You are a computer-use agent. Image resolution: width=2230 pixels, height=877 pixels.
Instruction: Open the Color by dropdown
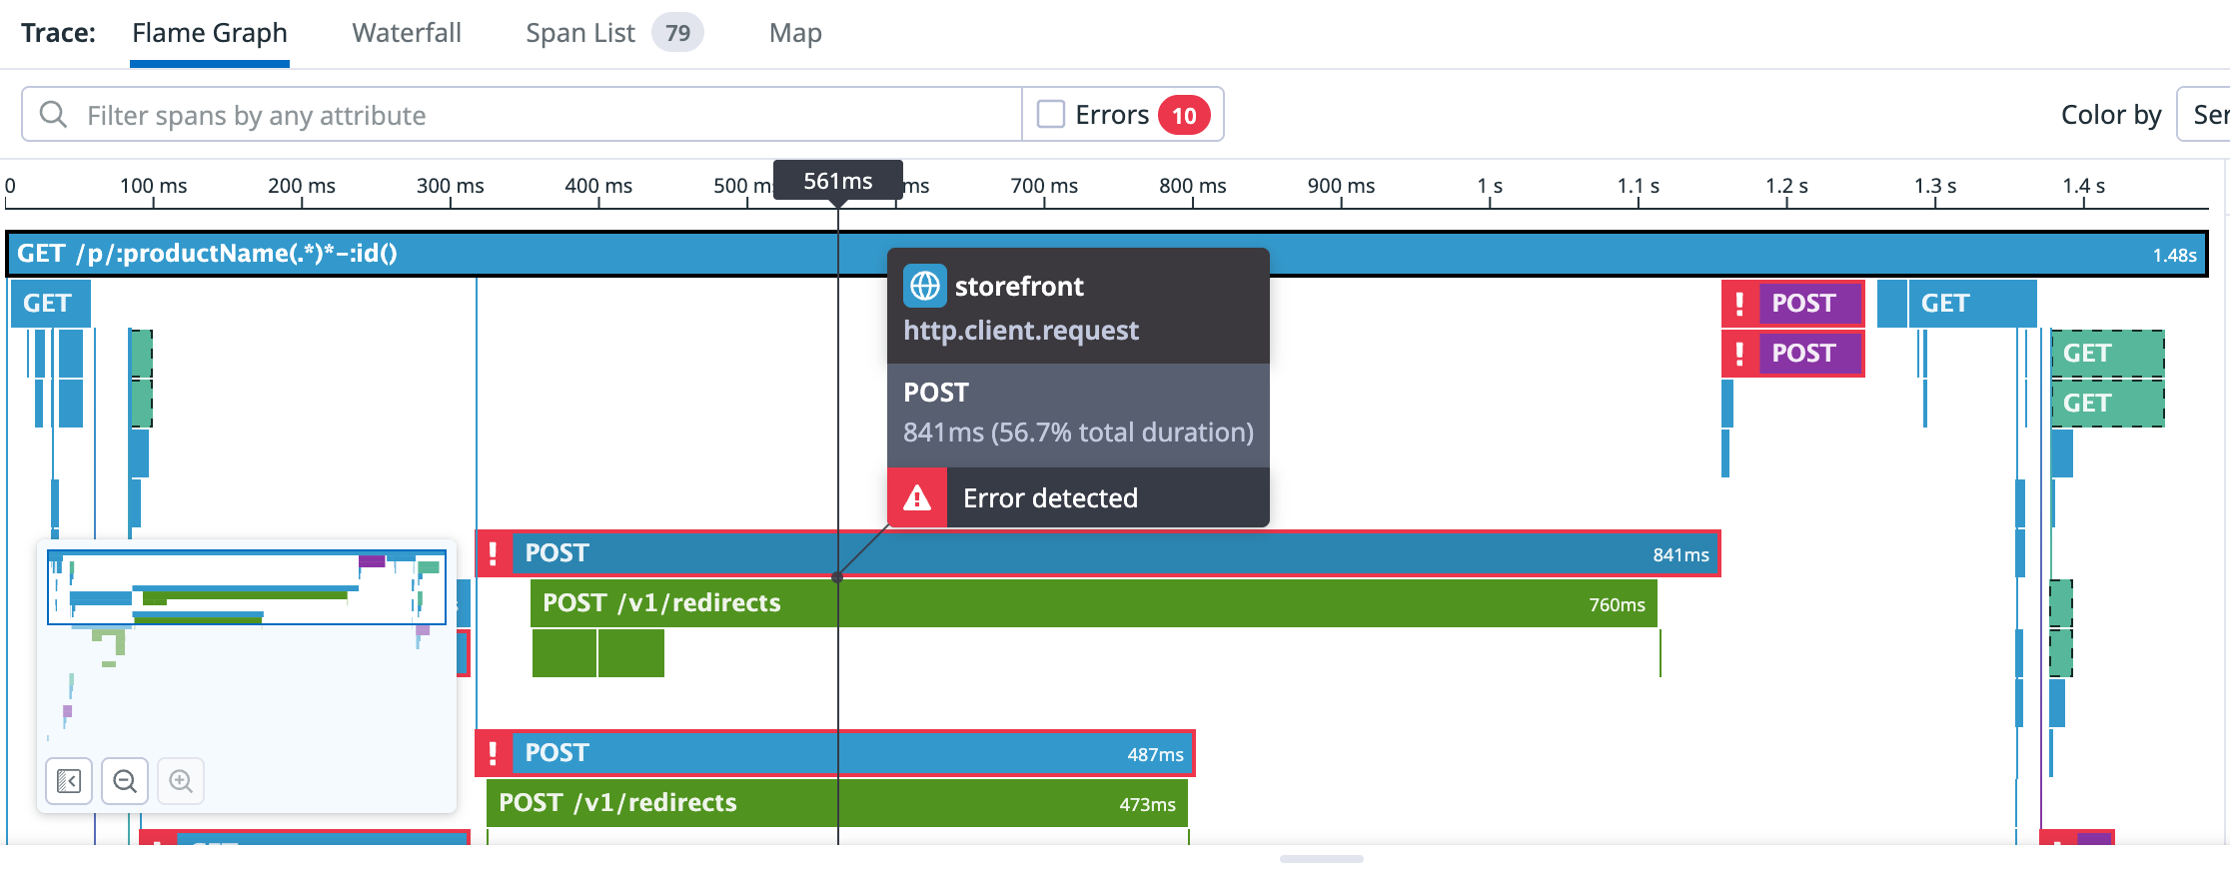point(2202,115)
